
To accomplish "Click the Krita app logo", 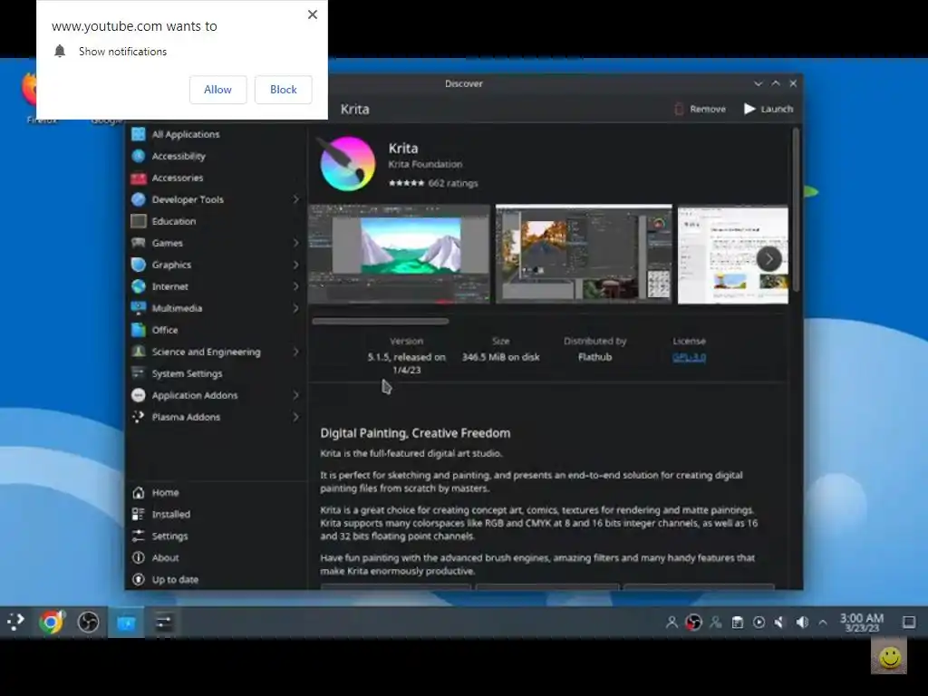I will click(347, 164).
